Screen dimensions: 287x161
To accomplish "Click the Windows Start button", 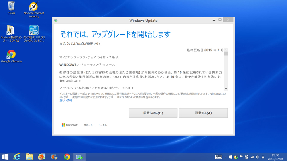I will click(x=5, y=157).
